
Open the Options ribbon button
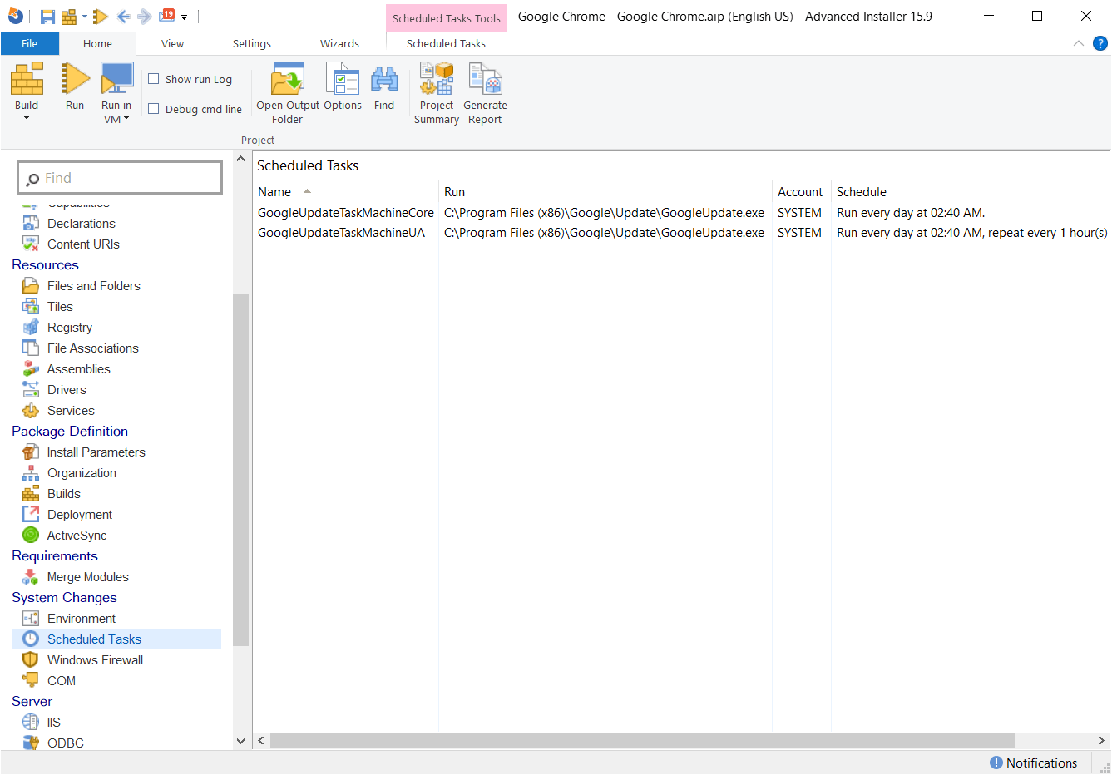(x=343, y=86)
